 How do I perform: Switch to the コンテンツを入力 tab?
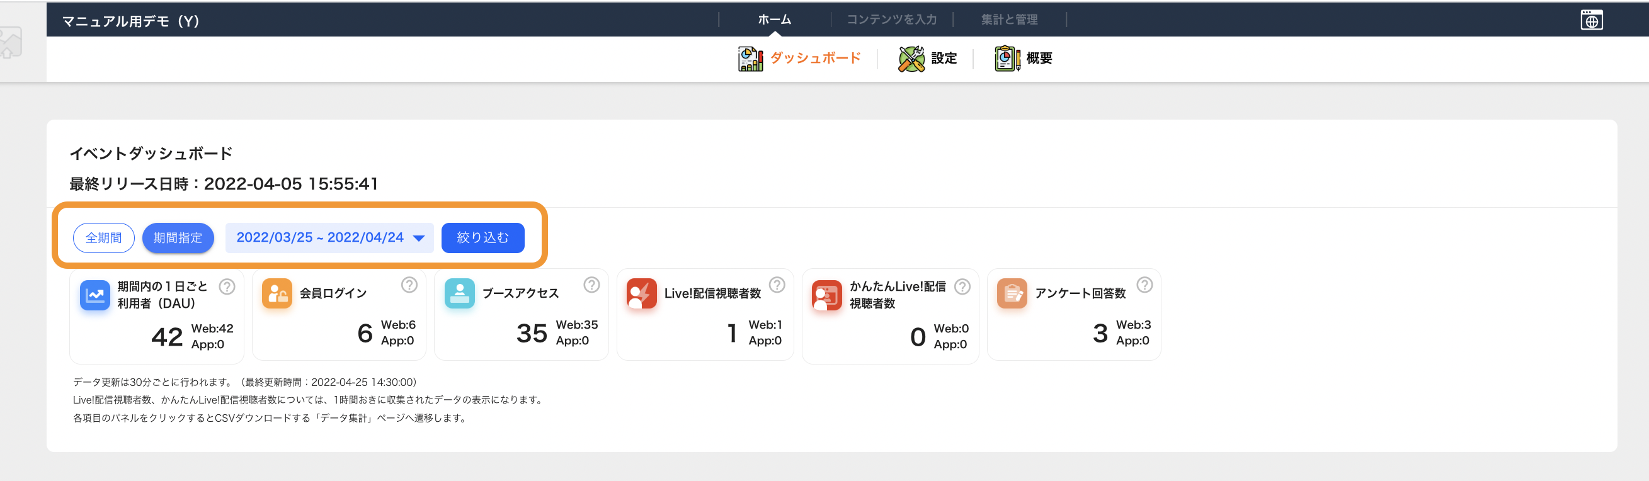[x=892, y=20]
